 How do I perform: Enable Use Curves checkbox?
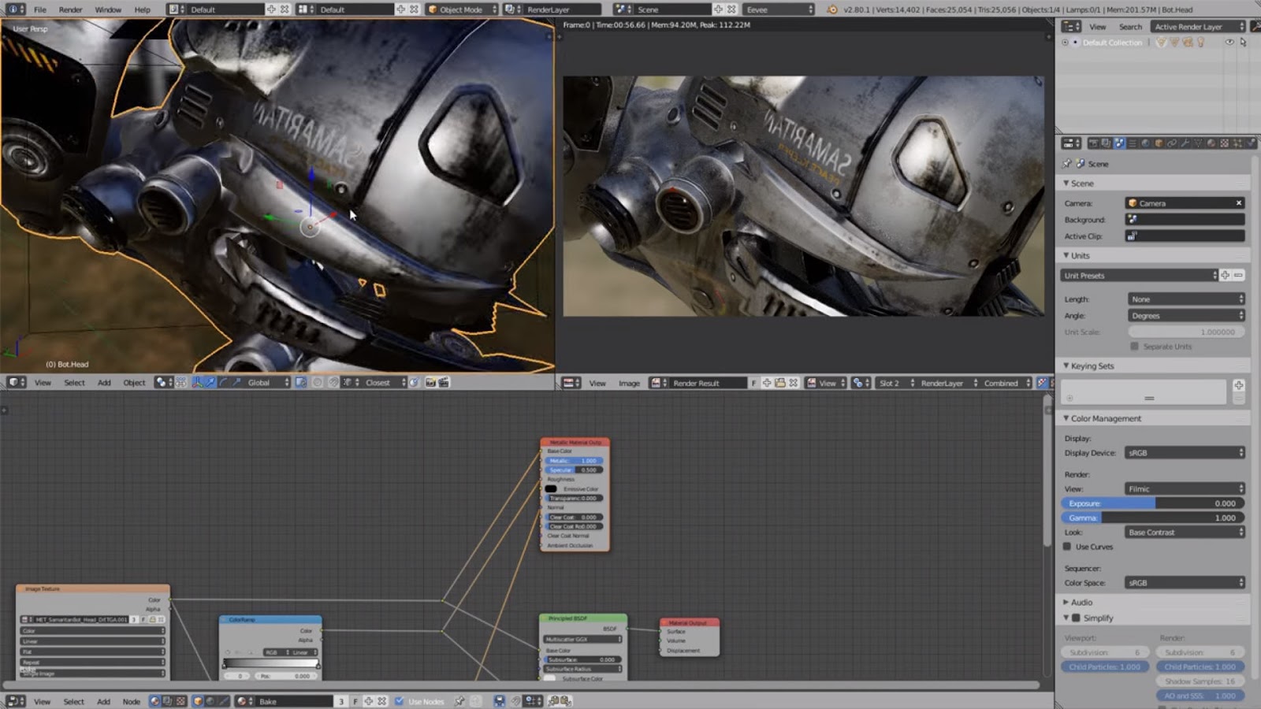click(x=1067, y=547)
